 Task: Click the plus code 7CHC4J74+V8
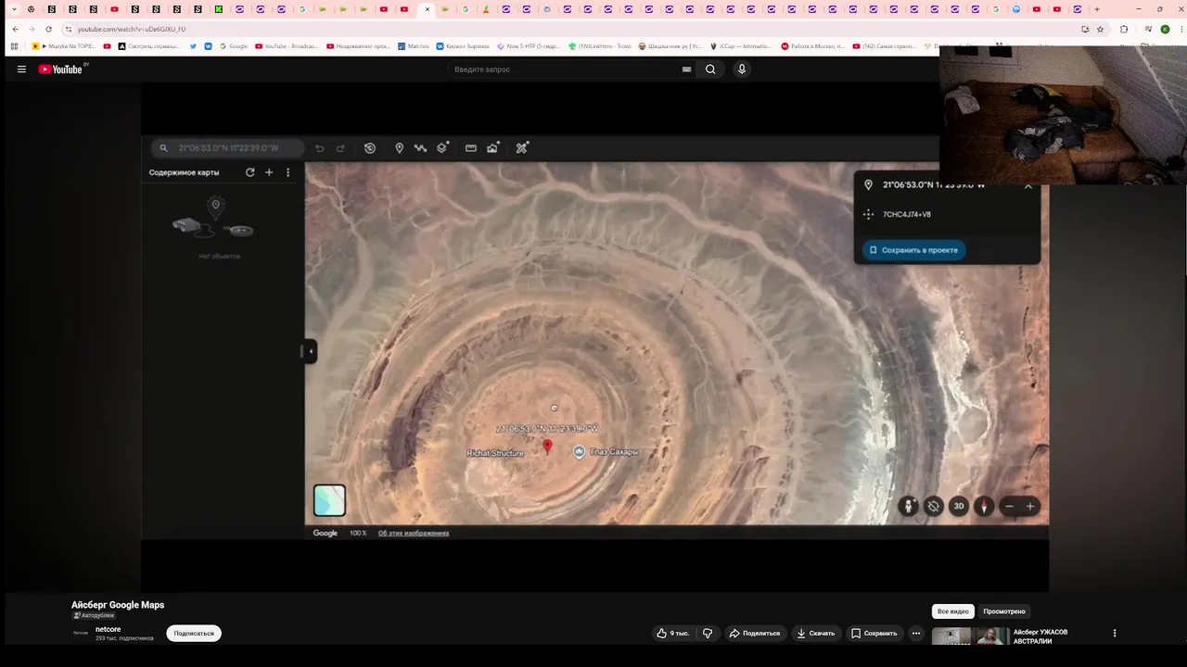[907, 214]
